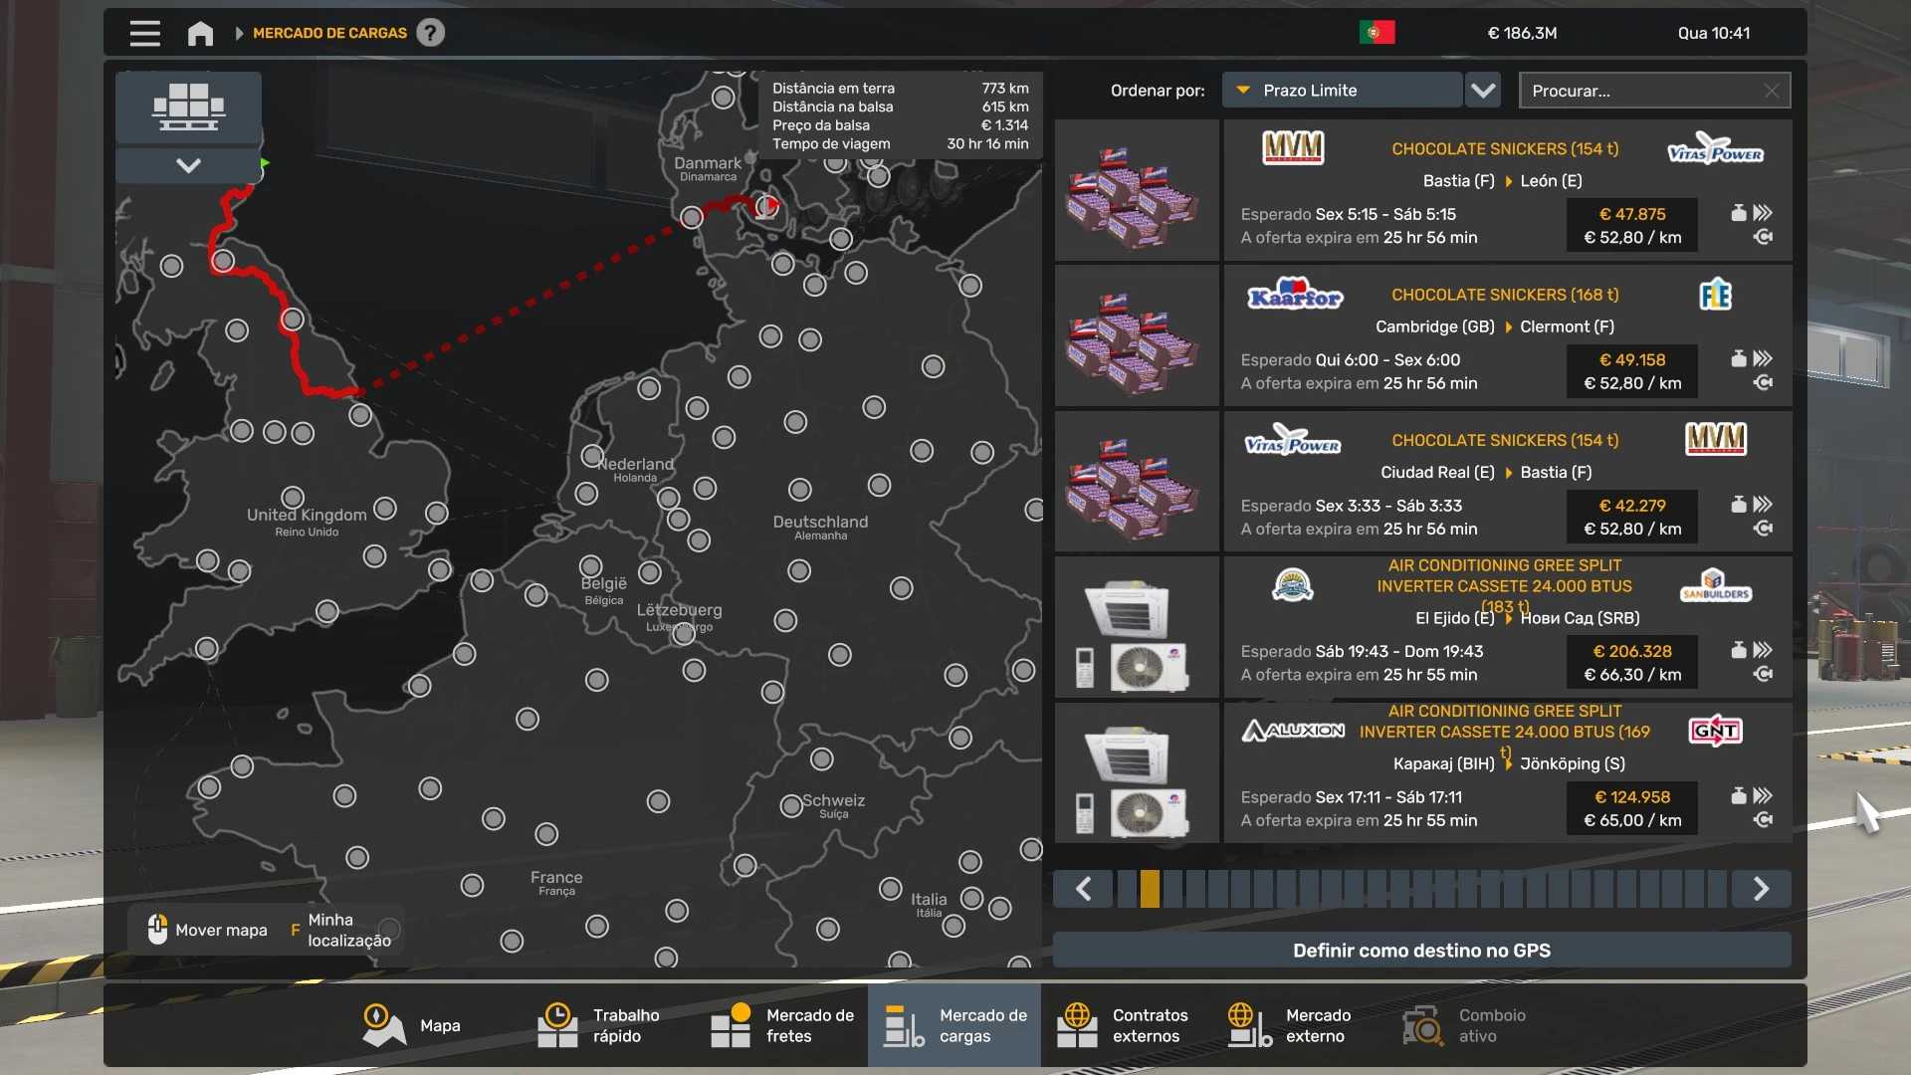The width and height of the screenshot is (1911, 1075).
Task: Select the El Ejido air conditioning job thumbnail
Action: tap(1137, 628)
